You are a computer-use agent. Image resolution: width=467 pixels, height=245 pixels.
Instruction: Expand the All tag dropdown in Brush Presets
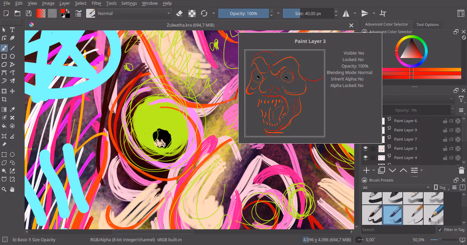tap(397, 188)
